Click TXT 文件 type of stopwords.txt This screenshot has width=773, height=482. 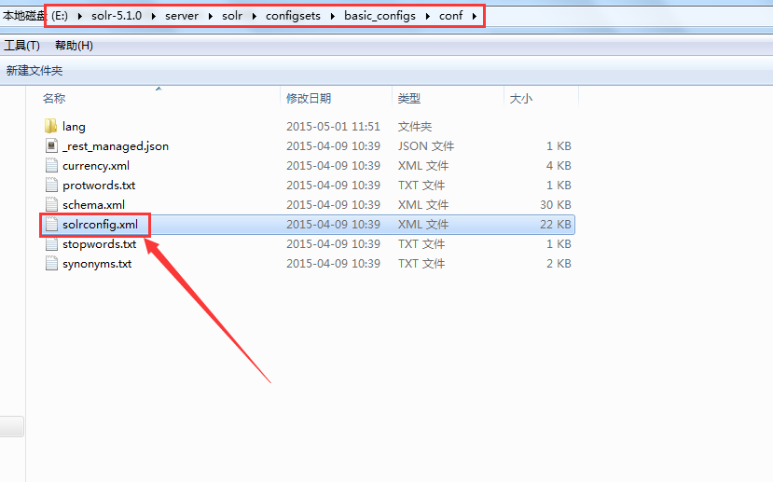coord(421,244)
